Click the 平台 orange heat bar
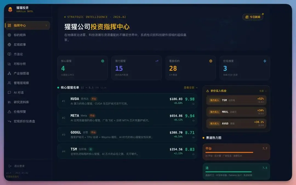 pyautogui.click(x=229, y=152)
